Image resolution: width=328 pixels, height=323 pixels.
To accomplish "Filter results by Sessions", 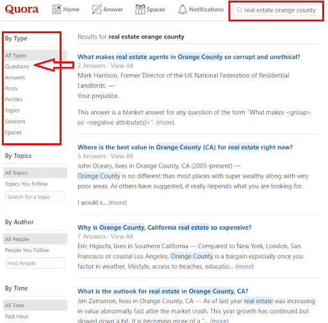I will click(x=15, y=122).
